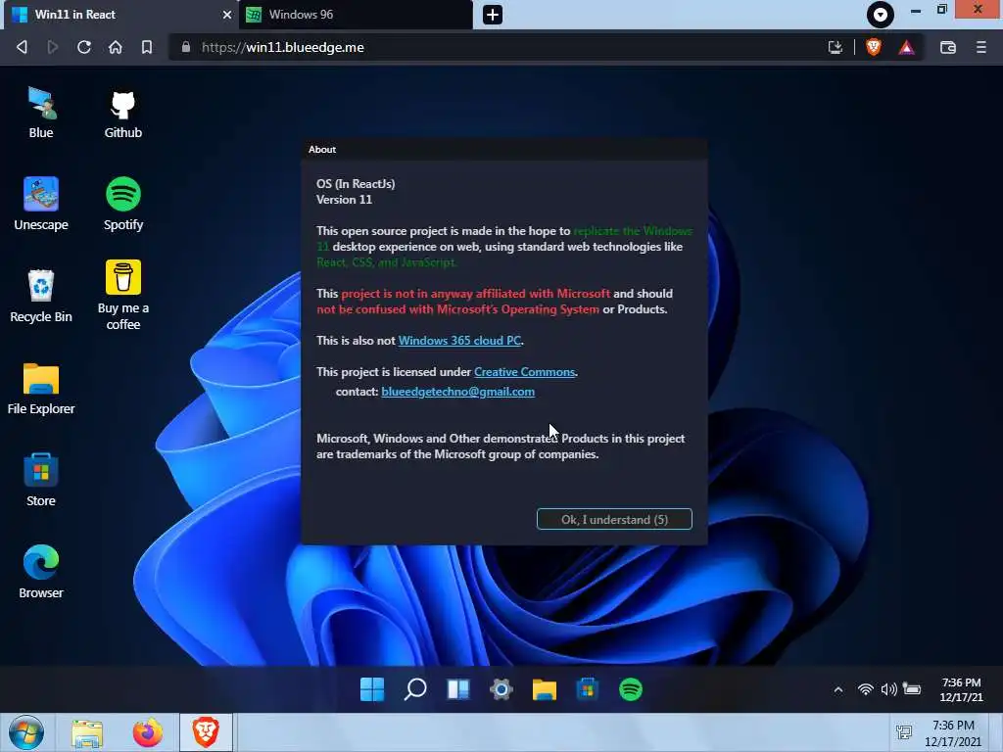Click Ok, I understand button
Viewport: 1003px width, 752px height.
point(614,519)
